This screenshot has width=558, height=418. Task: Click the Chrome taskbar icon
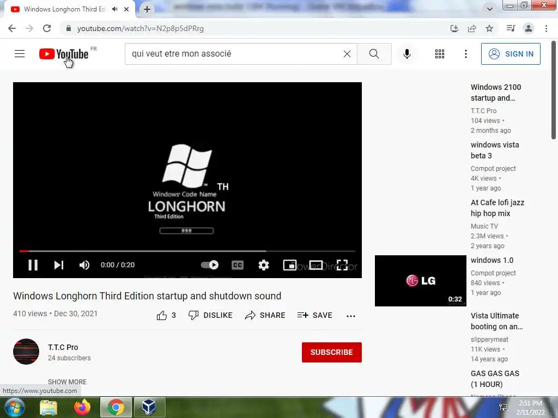(x=116, y=407)
